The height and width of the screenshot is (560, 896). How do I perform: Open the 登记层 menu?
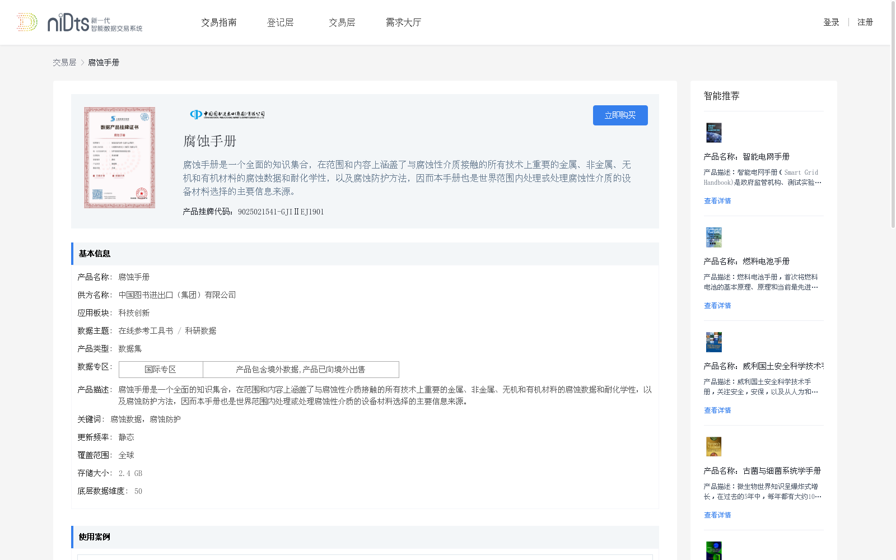281,22
